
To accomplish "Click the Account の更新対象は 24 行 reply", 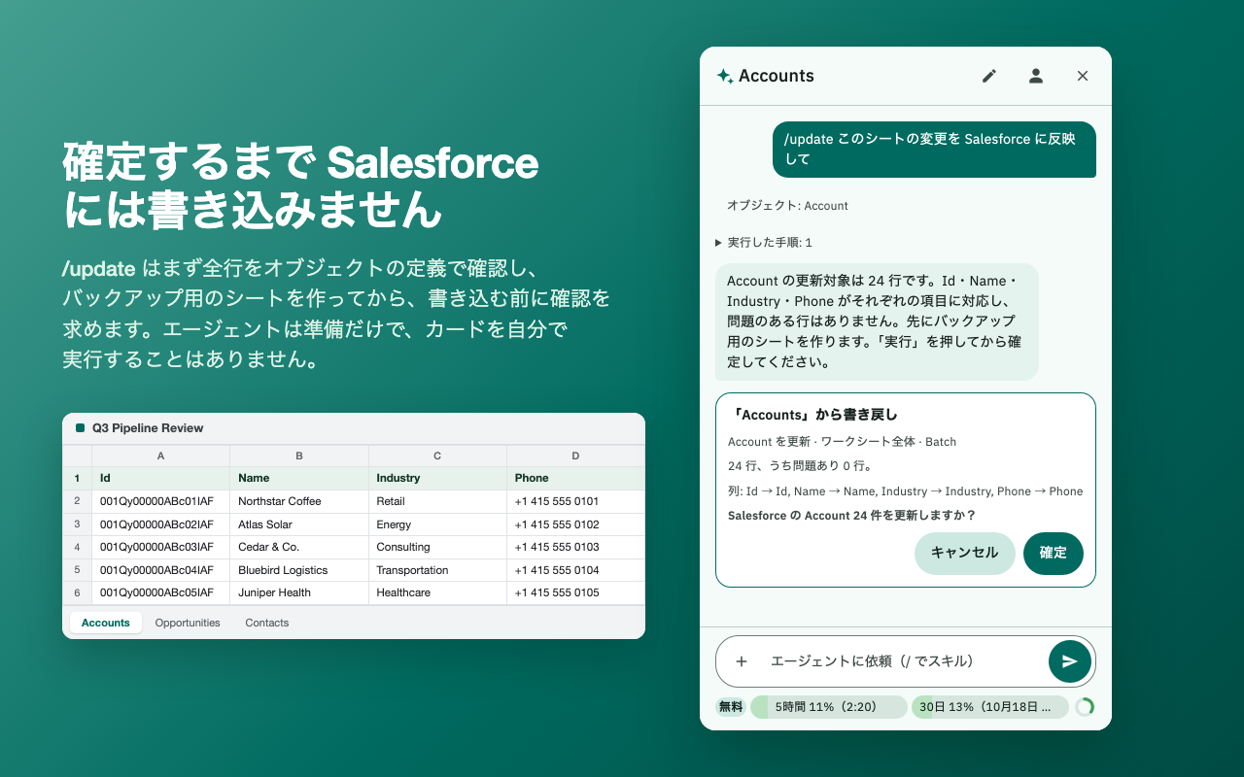I will 877,321.
